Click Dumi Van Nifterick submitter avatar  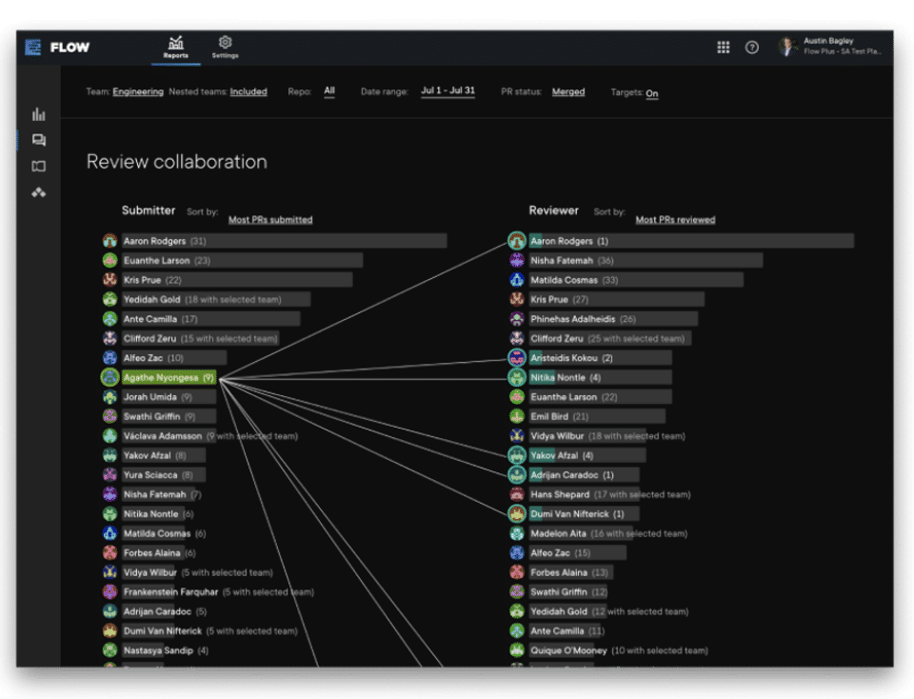[109, 631]
